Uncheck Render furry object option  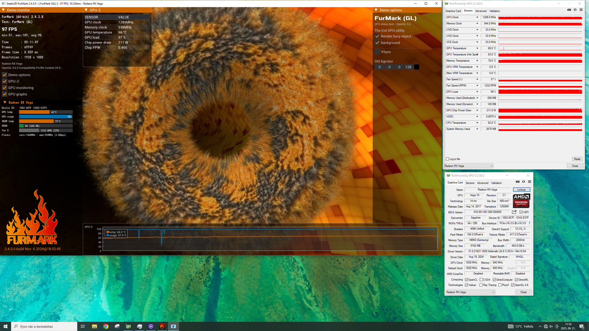pyautogui.click(x=377, y=36)
